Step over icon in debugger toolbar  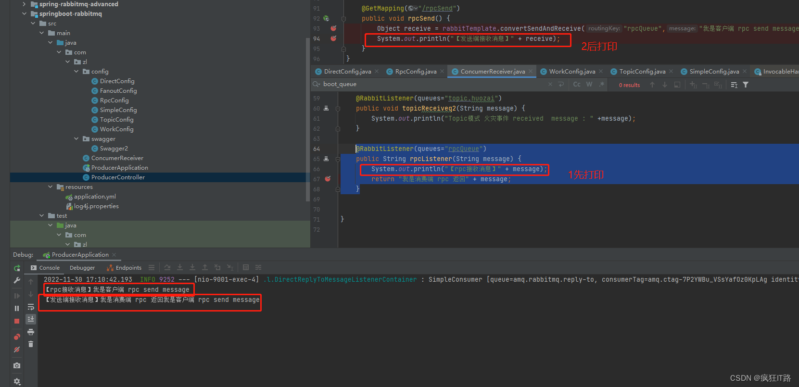[167, 267]
